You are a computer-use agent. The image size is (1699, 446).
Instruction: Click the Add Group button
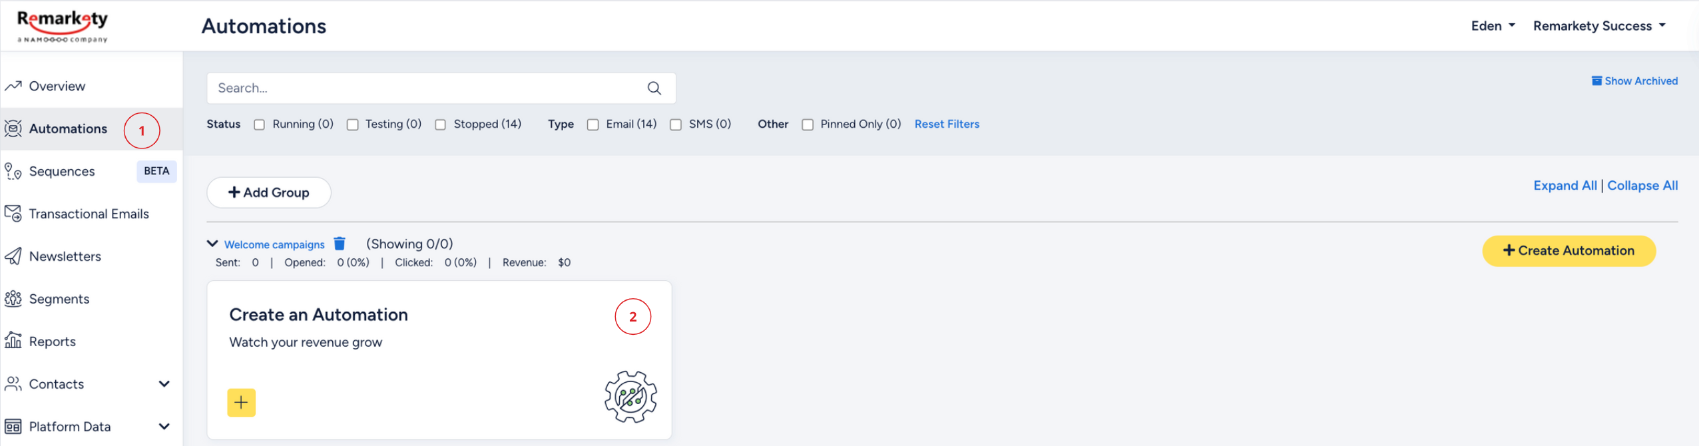point(269,192)
